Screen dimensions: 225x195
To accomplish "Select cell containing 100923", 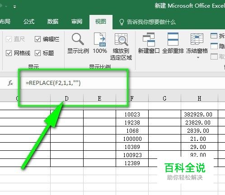I will point(132,155).
